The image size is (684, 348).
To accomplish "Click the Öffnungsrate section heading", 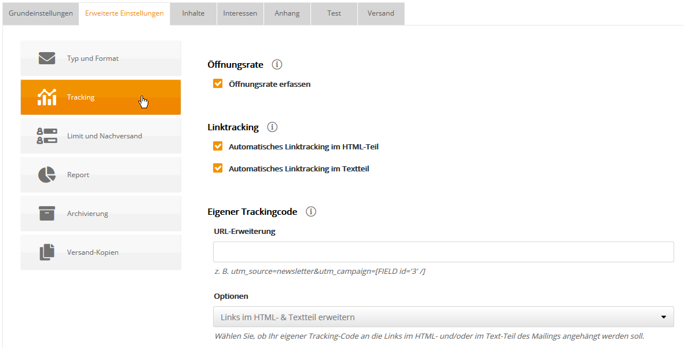I will pyautogui.click(x=235, y=64).
